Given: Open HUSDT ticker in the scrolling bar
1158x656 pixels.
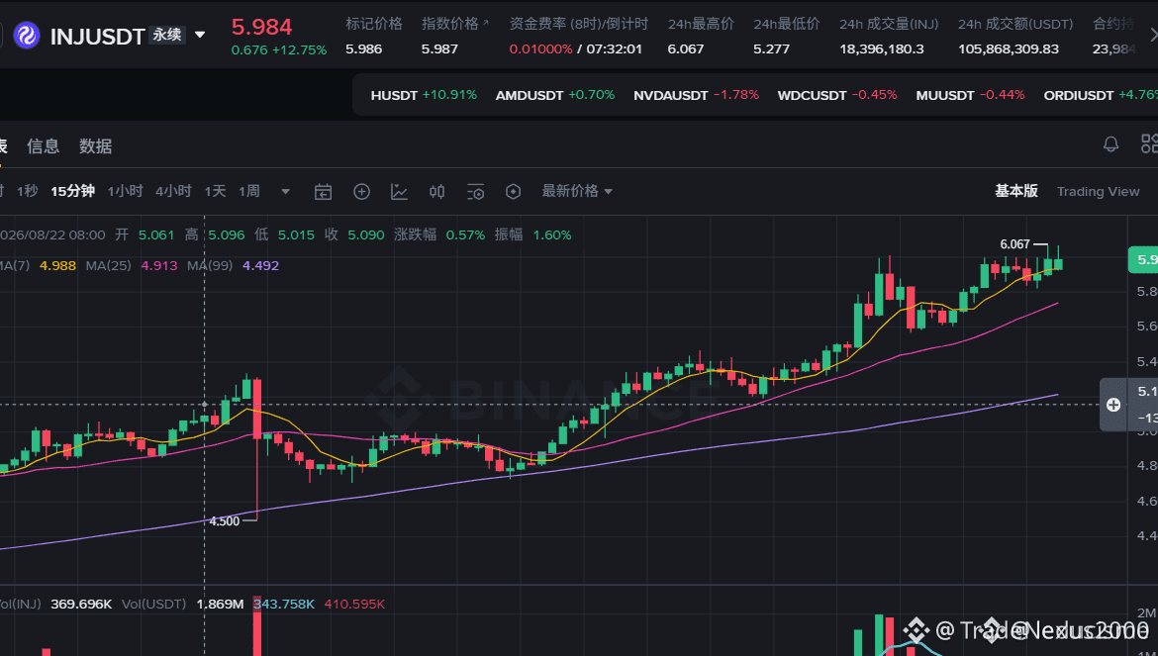Looking at the screenshot, I should pos(424,95).
